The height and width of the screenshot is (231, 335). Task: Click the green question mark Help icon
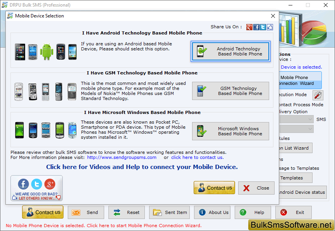coord(243,212)
